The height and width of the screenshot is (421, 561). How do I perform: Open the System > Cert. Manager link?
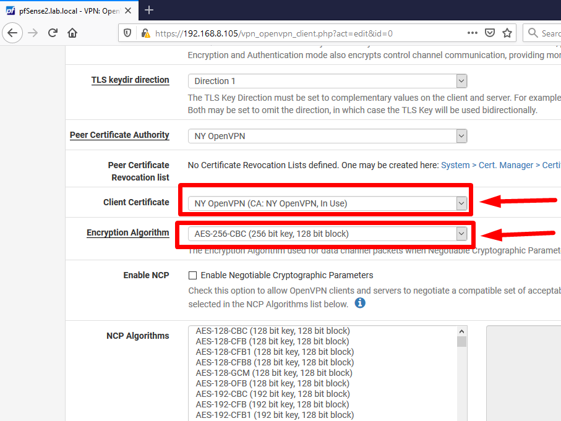point(501,165)
